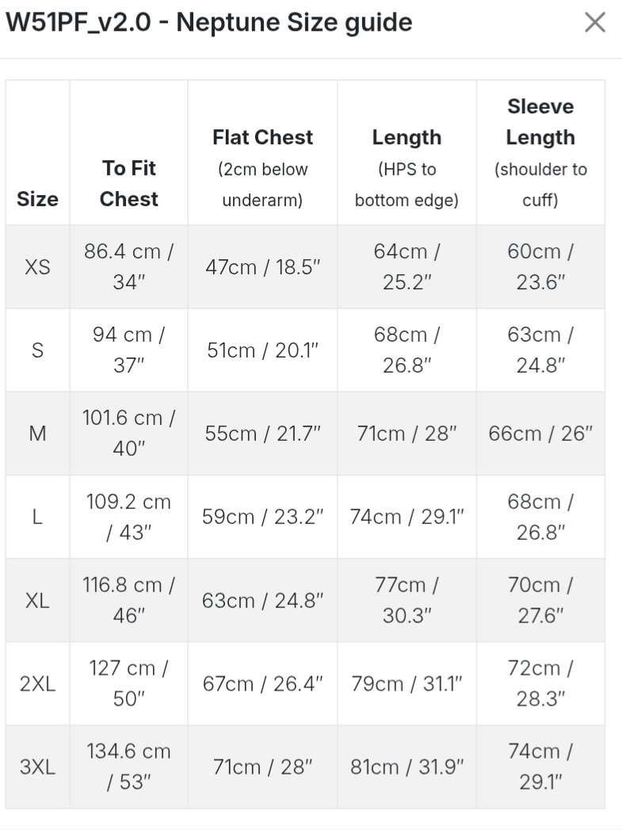Select the To Fit Chest column header
The width and height of the screenshot is (622, 830).
click(x=128, y=183)
